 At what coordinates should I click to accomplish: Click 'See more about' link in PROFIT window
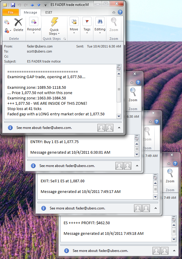click(100, 251)
